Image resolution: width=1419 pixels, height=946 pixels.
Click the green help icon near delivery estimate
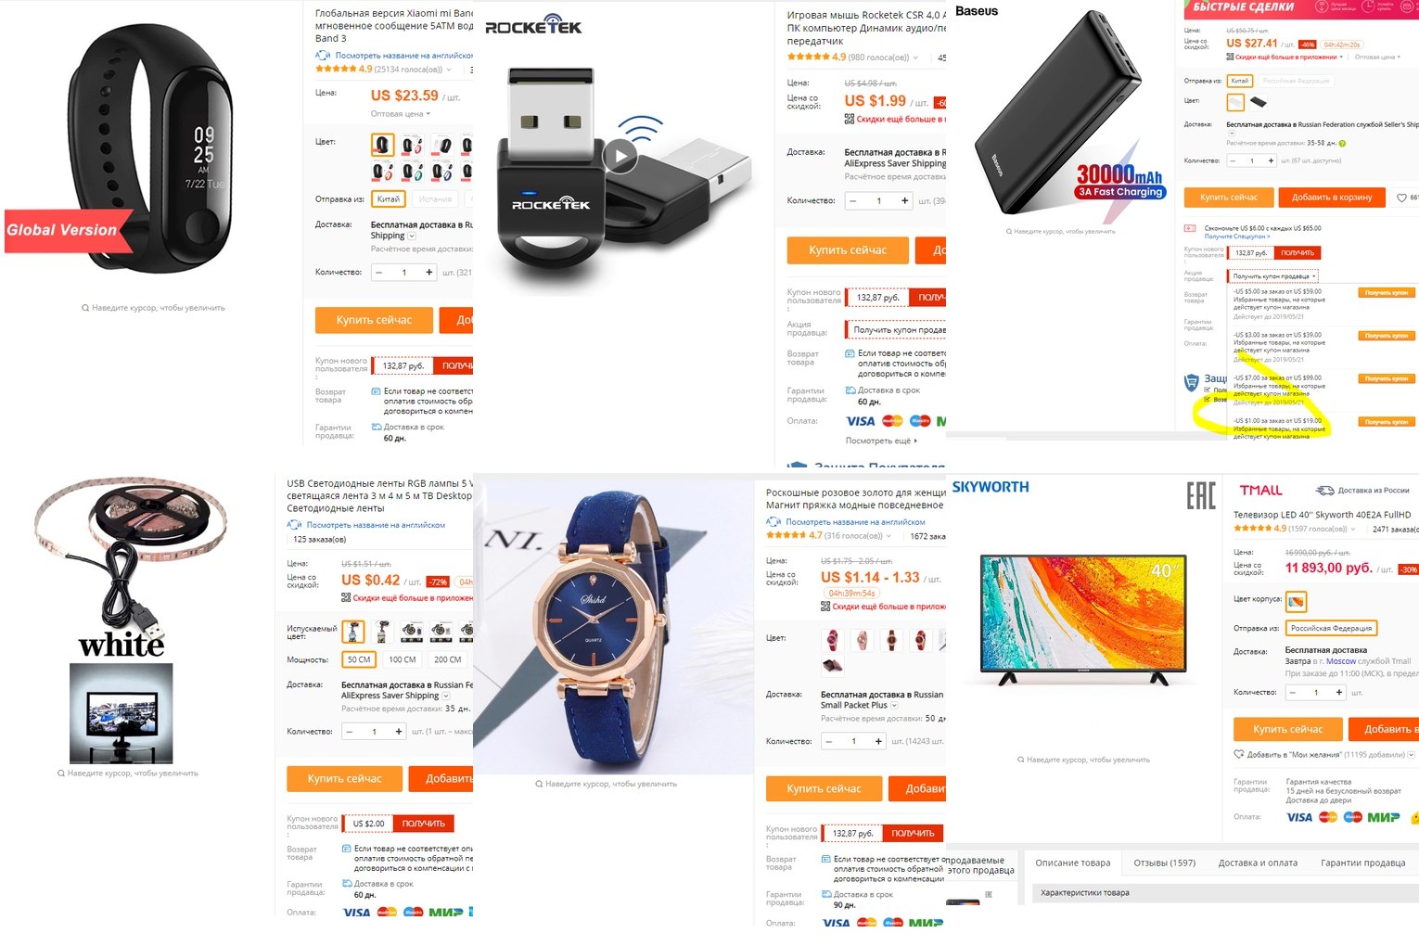point(1342,144)
